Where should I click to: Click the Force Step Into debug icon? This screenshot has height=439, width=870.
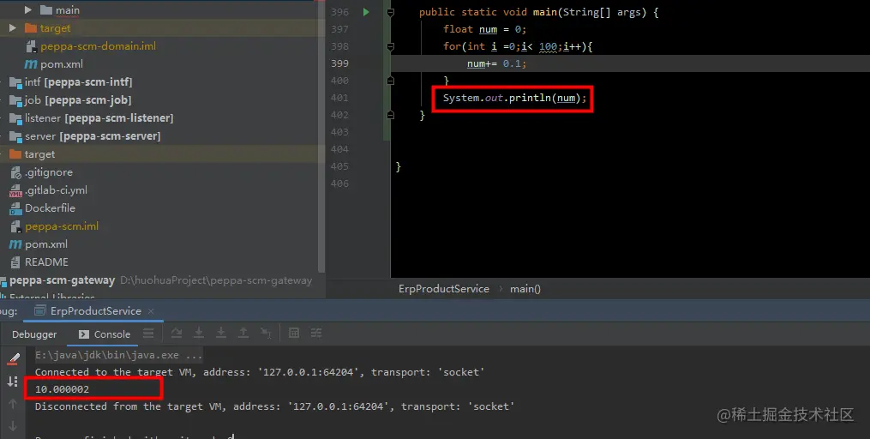(x=221, y=333)
